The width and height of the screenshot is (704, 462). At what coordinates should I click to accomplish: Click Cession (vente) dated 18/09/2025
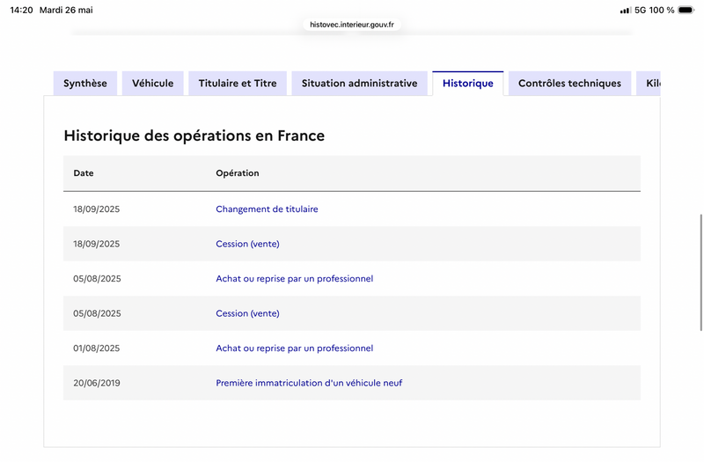coord(247,244)
